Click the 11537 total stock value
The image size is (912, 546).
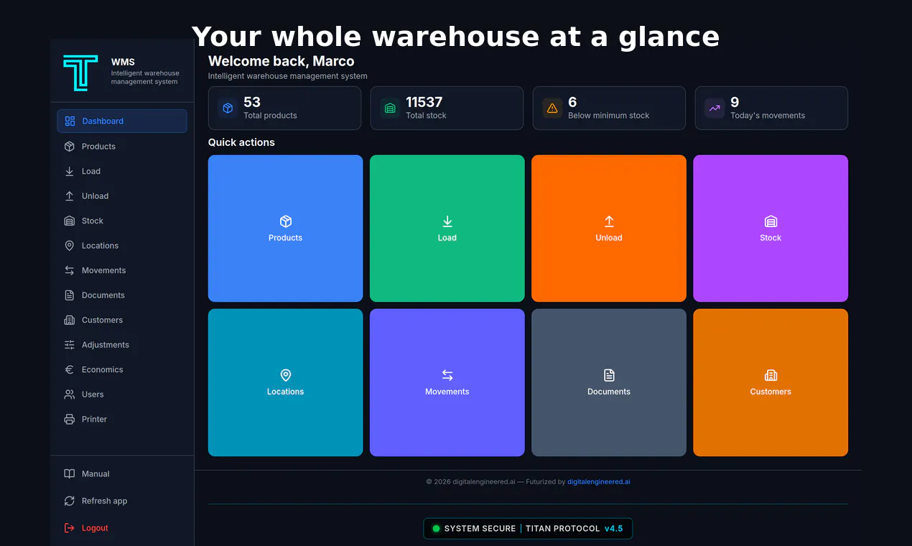pyautogui.click(x=424, y=102)
